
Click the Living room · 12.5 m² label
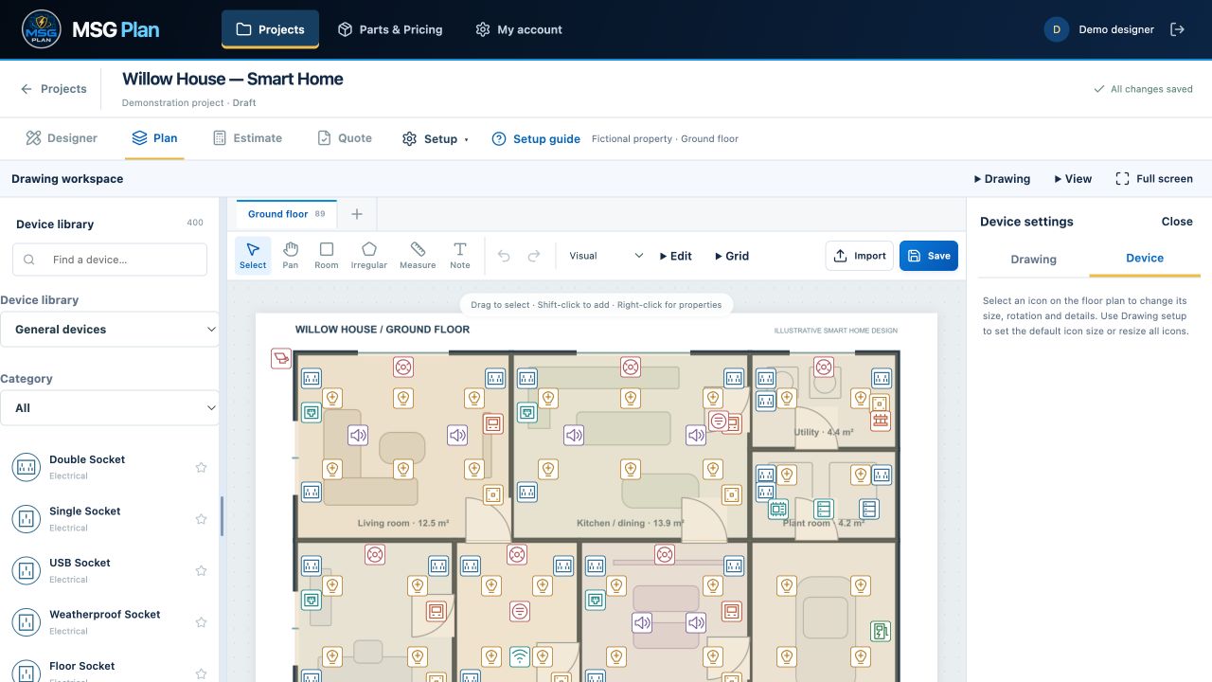[x=403, y=523]
